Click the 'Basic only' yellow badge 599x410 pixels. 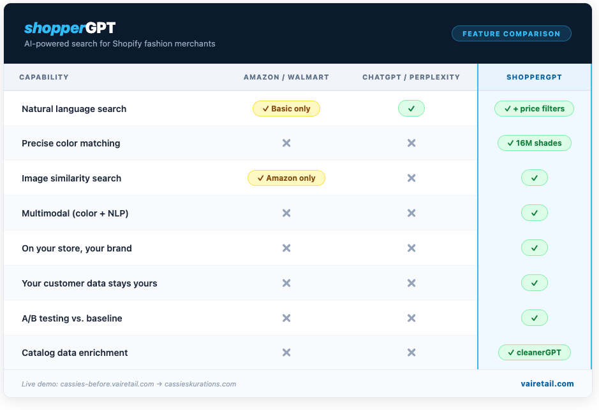coord(286,109)
